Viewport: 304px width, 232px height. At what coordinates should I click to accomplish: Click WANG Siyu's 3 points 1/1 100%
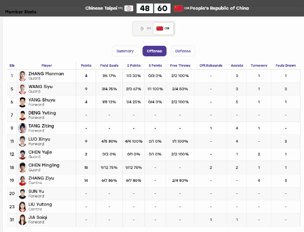[155, 89]
